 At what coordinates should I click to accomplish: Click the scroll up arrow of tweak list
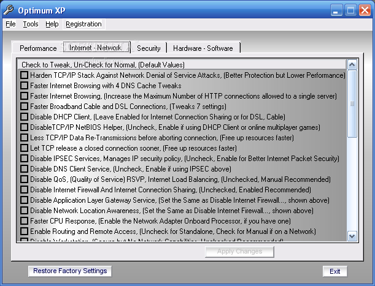click(352, 64)
